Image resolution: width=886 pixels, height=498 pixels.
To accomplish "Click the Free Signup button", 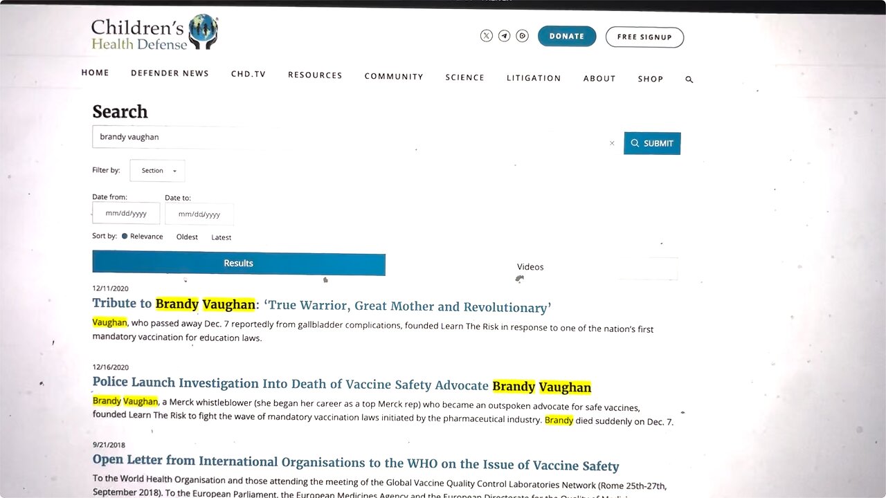I will (x=644, y=37).
